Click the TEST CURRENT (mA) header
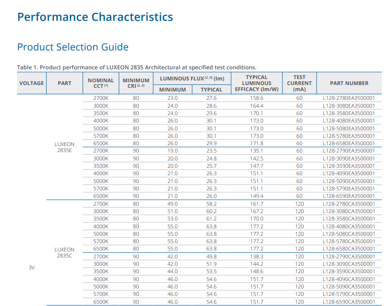Screen dimensions: 391x306 299,83
